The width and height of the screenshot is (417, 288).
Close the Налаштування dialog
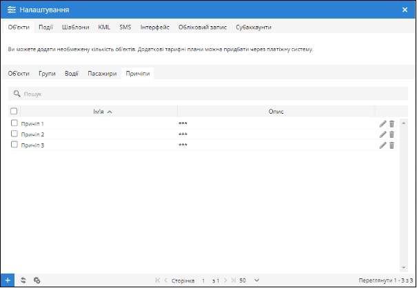(405, 10)
